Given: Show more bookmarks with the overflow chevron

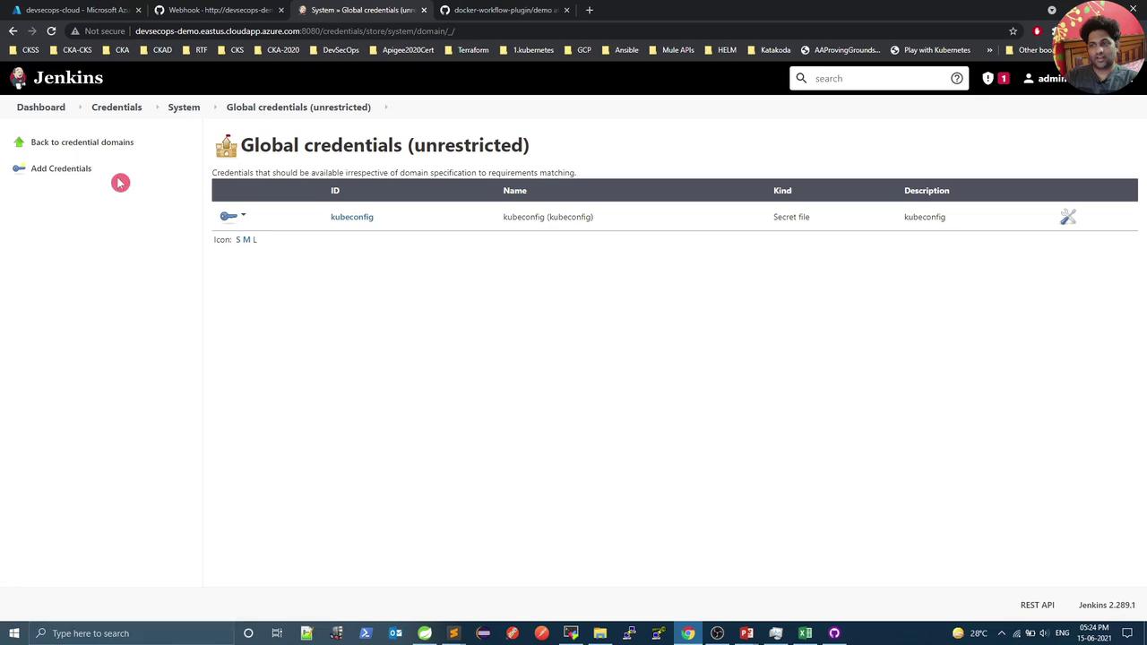Looking at the screenshot, I should click(989, 50).
